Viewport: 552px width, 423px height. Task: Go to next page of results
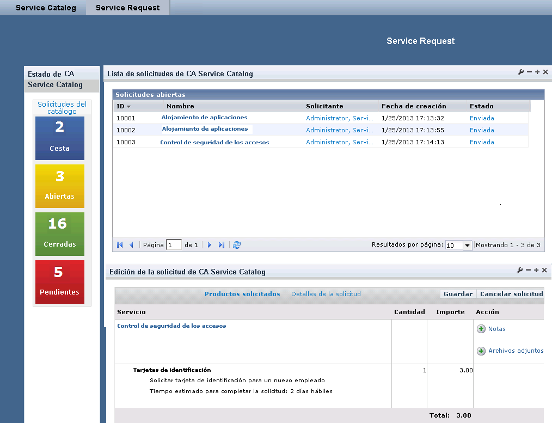click(x=210, y=246)
